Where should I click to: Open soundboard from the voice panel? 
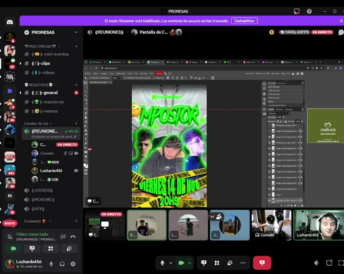69,249
